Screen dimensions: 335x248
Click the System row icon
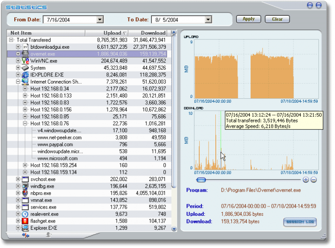[x=25, y=68]
